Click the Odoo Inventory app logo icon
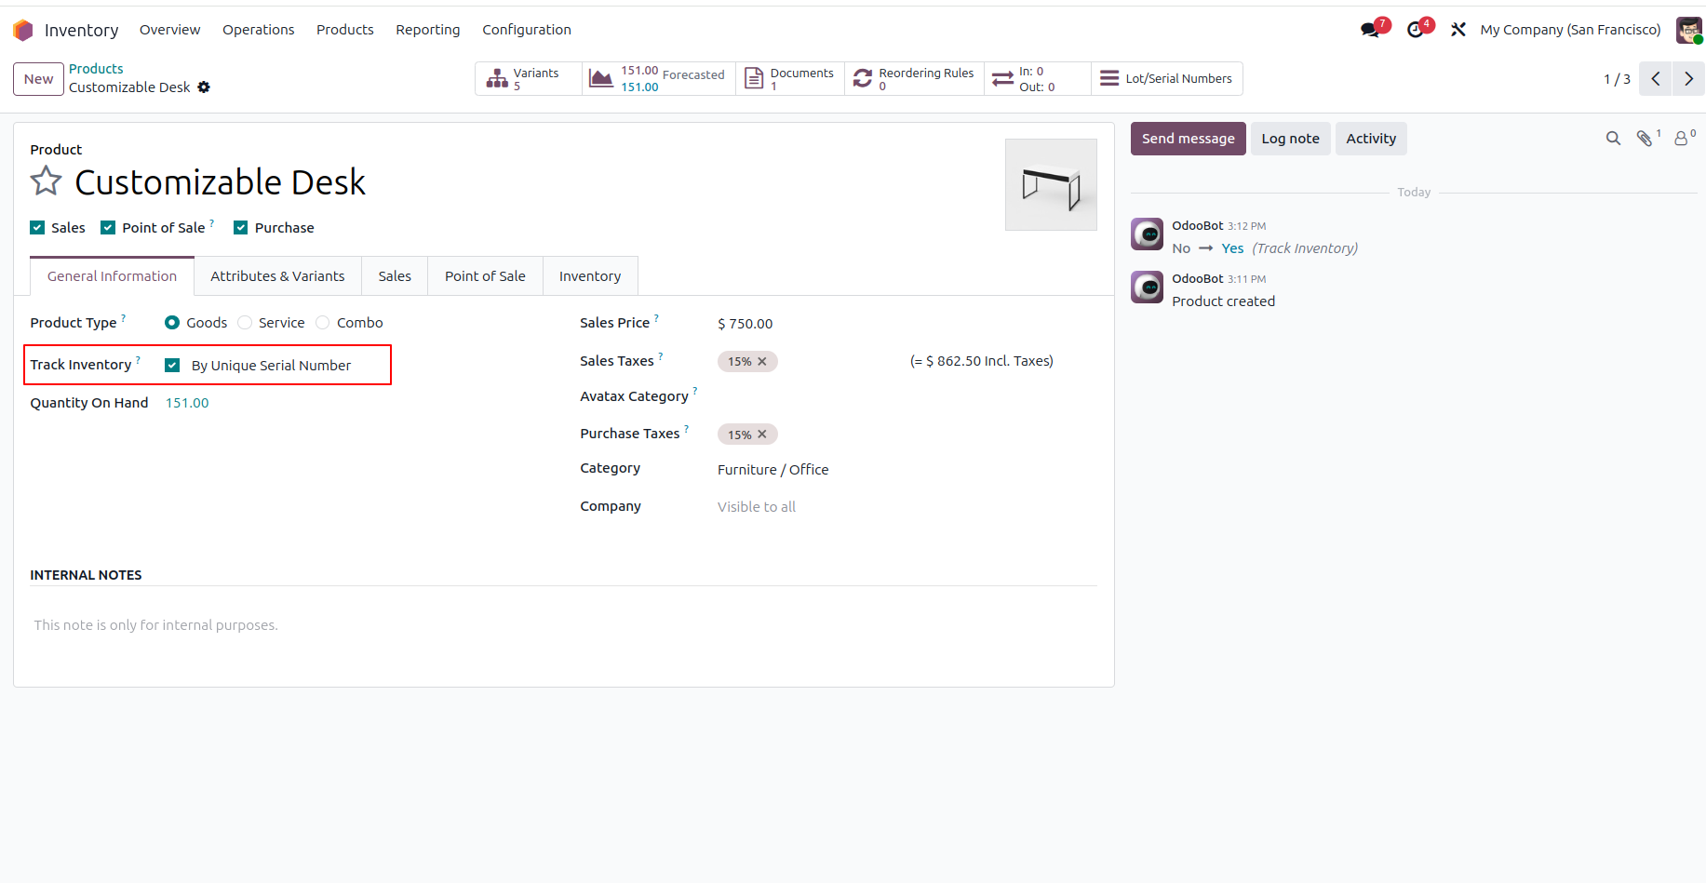 click(23, 30)
